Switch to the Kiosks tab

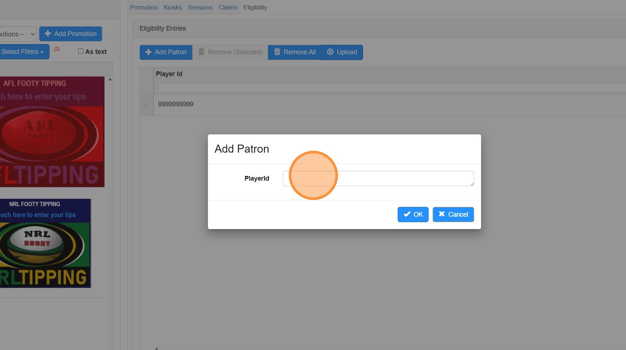coord(173,7)
